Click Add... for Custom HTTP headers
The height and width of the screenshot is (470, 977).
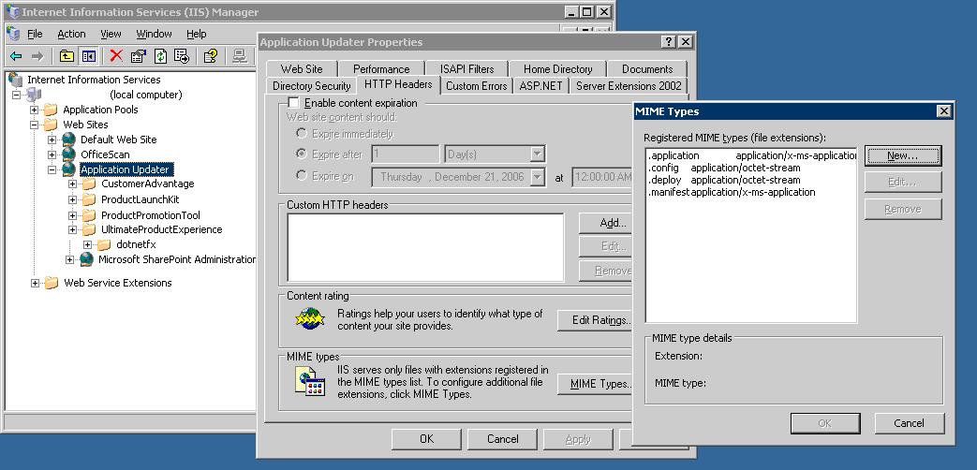click(606, 223)
